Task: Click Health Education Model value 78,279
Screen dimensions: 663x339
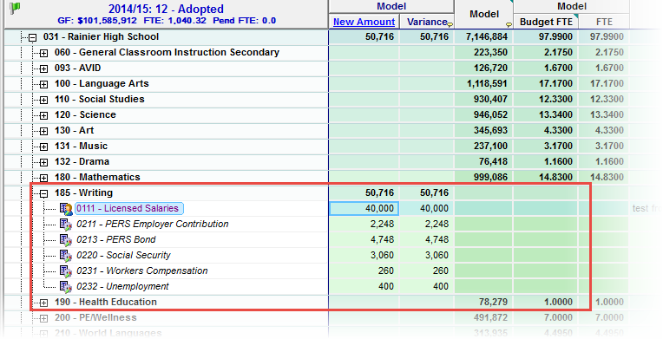Action: [x=483, y=303]
